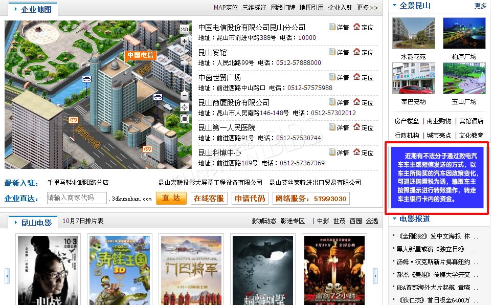Open 详情 for 昆山第一人民医院

click(x=339, y=127)
